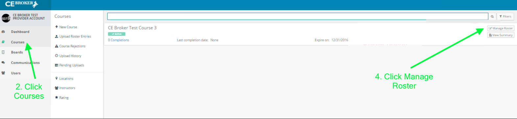Click the Pending Uploads list icon

[57, 65]
